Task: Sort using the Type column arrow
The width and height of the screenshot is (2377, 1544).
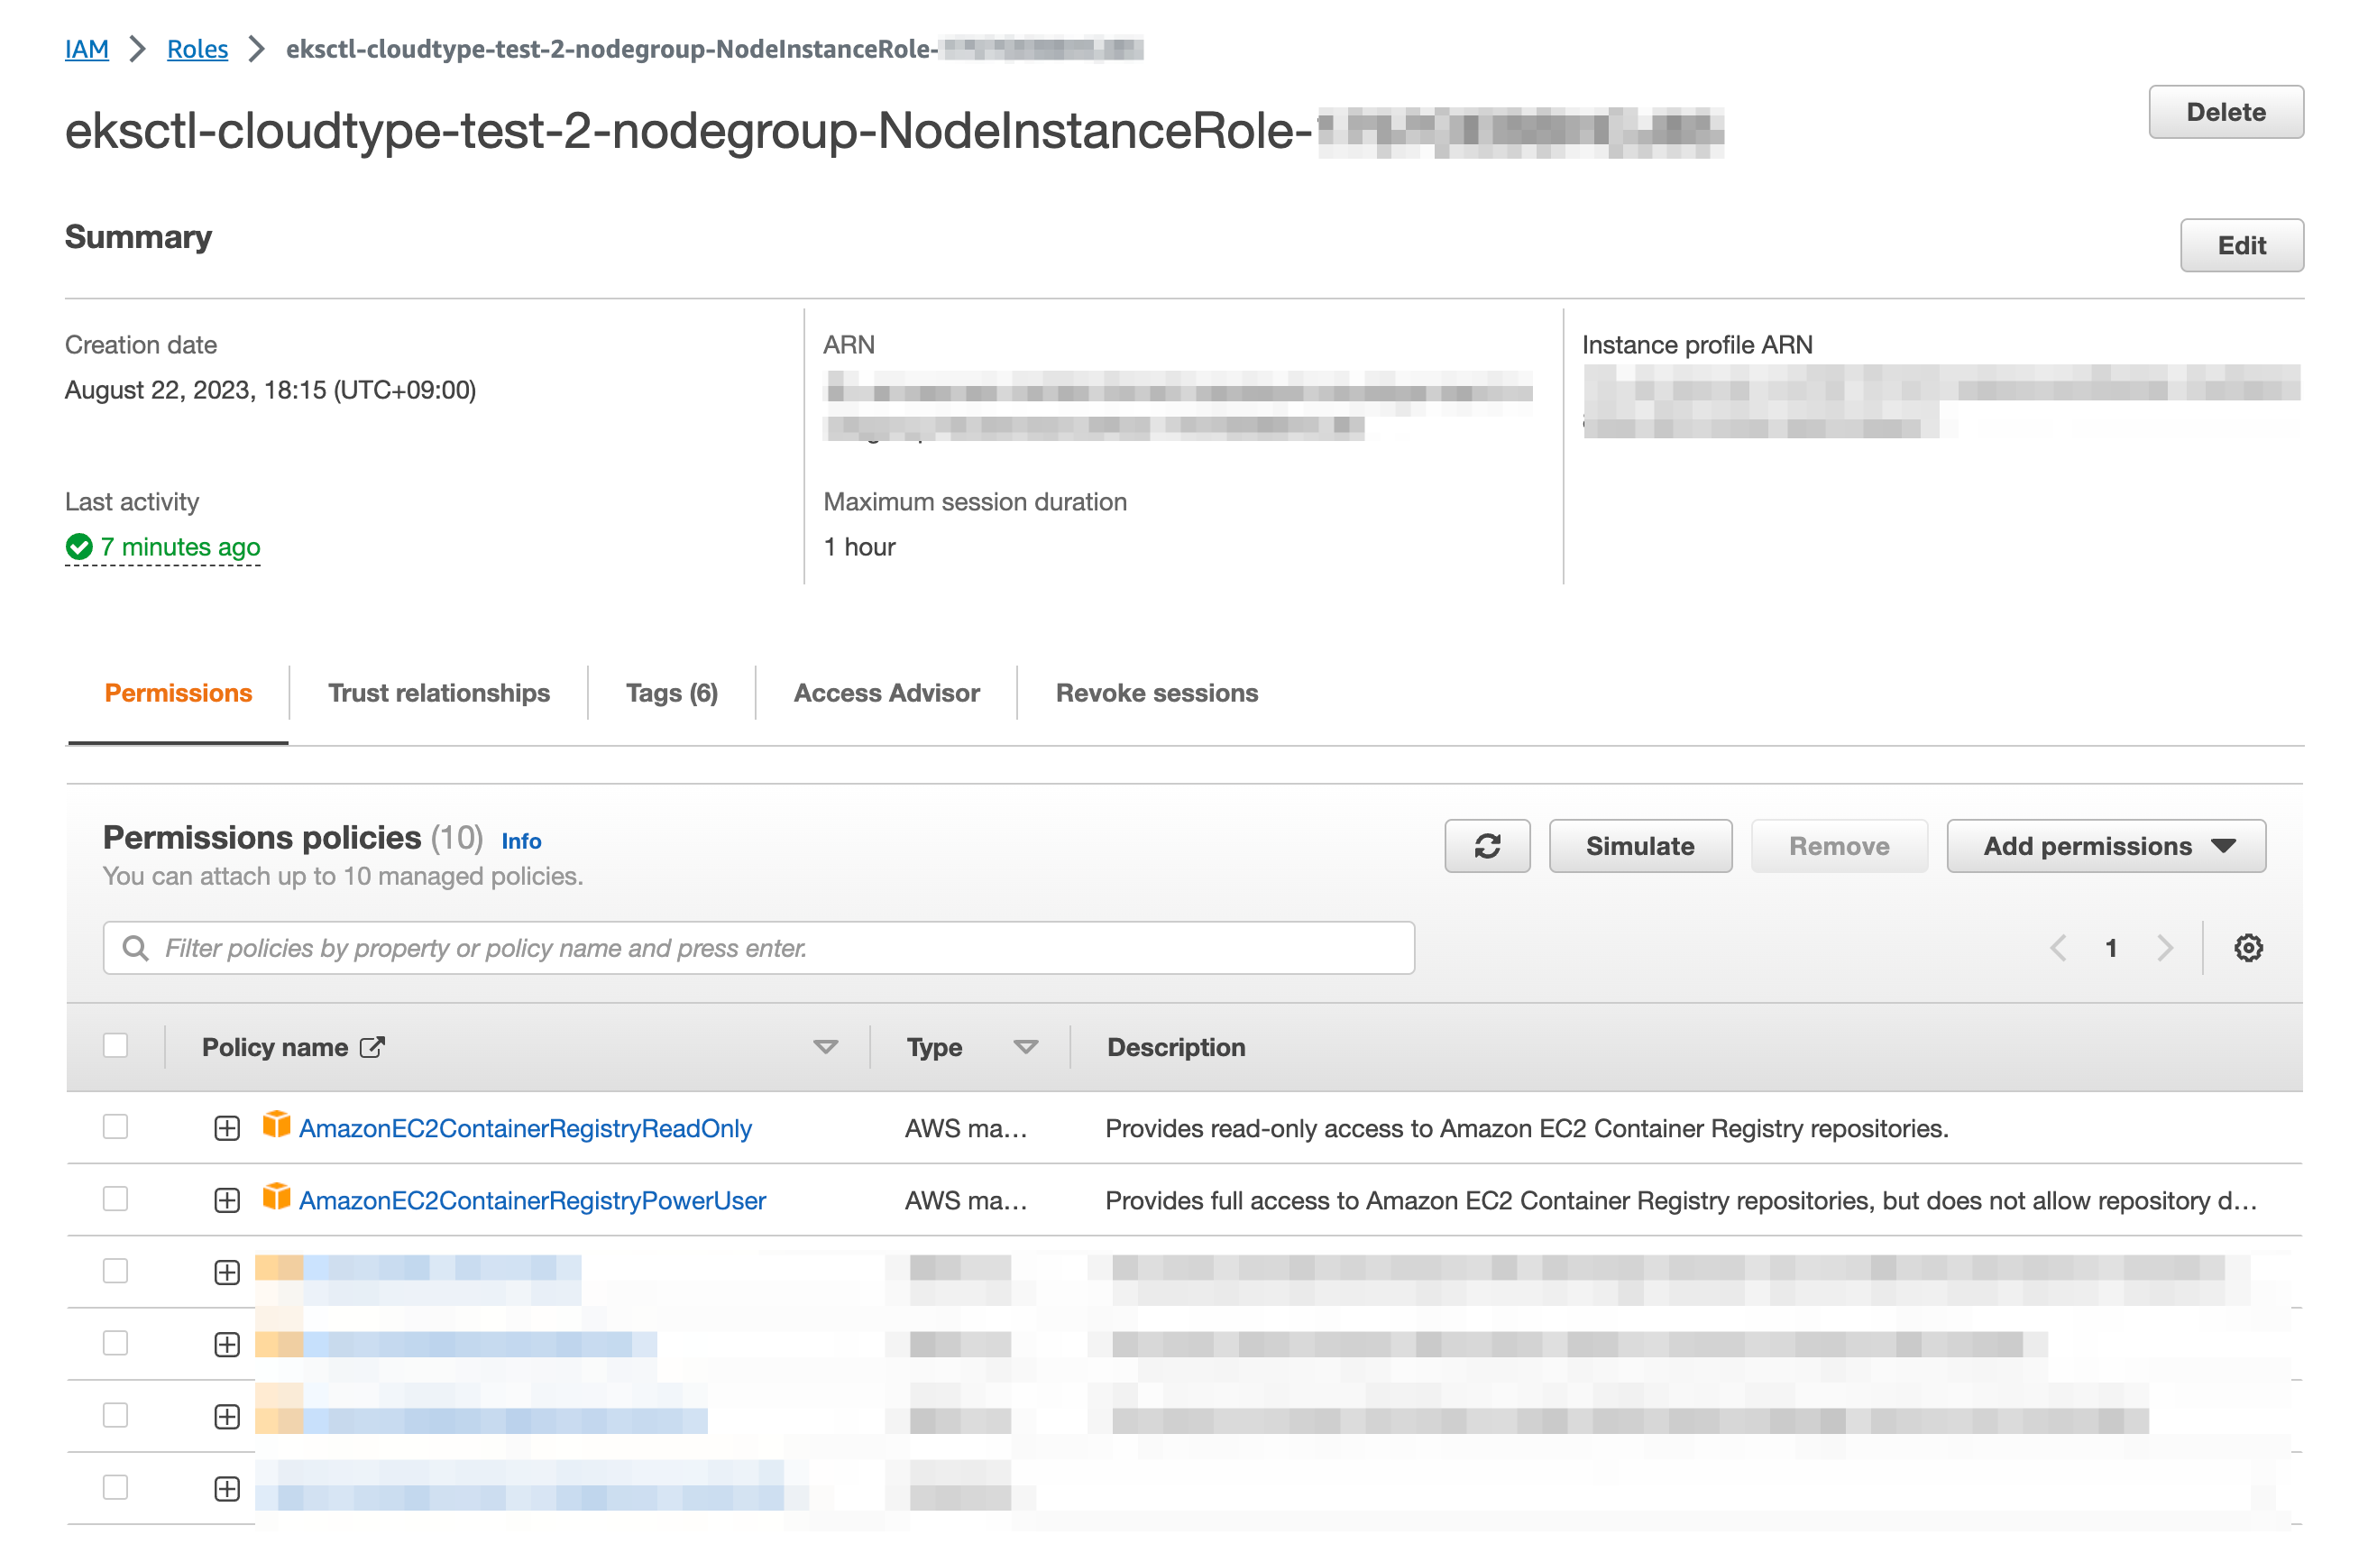Action: 1024,1047
